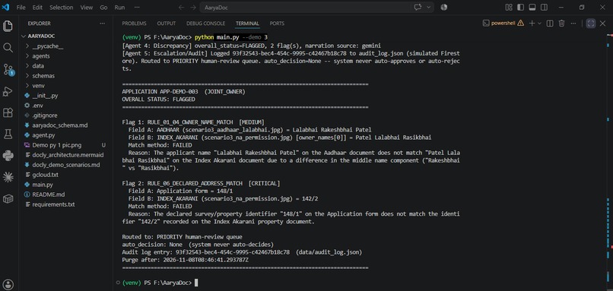The width and height of the screenshot is (613, 291).
Task: Open docly_demo_scenarios.md file
Action: point(65,165)
